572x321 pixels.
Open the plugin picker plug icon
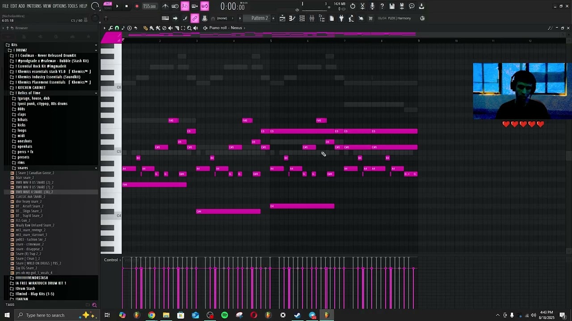click(341, 18)
